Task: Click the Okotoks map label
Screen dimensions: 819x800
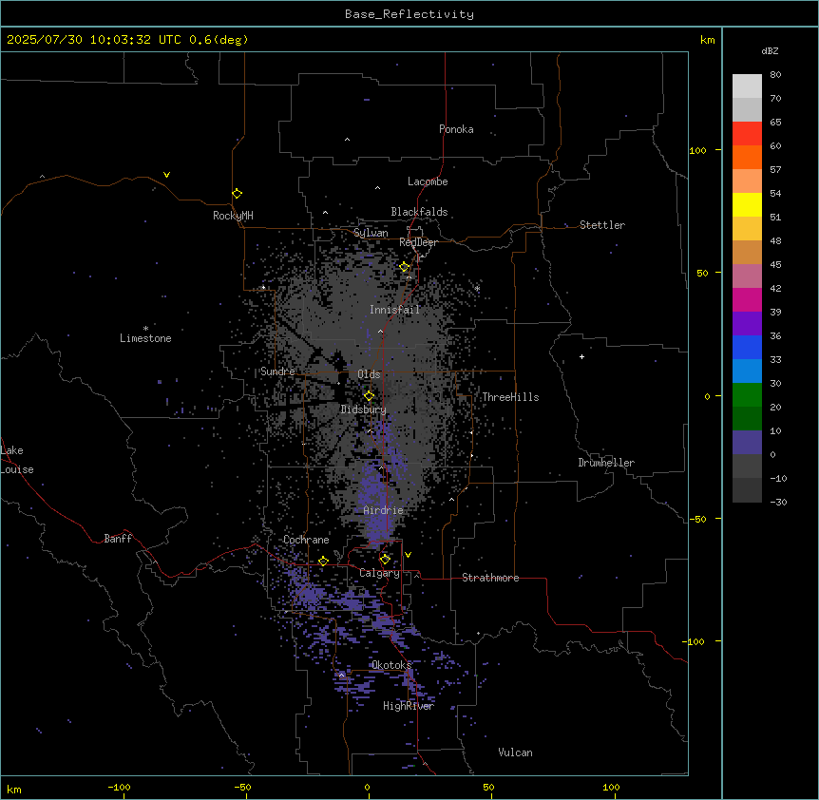Action: (391, 665)
